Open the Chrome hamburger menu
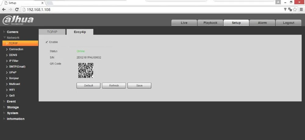The image size is (305, 140). coord(301,9)
